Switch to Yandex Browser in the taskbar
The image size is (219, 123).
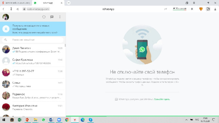(x=75, y=120)
